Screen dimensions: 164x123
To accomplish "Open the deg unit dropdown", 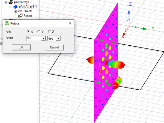I will [58, 38].
